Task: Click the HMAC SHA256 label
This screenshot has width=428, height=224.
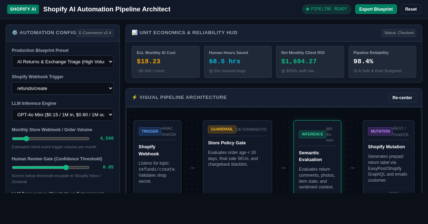Action: point(169,131)
